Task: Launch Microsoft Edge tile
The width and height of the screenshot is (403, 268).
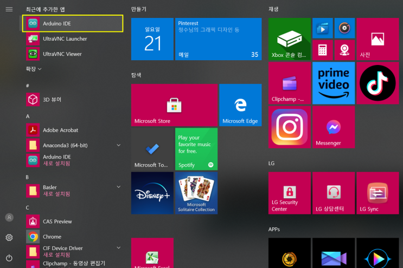Action: (240, 105)
